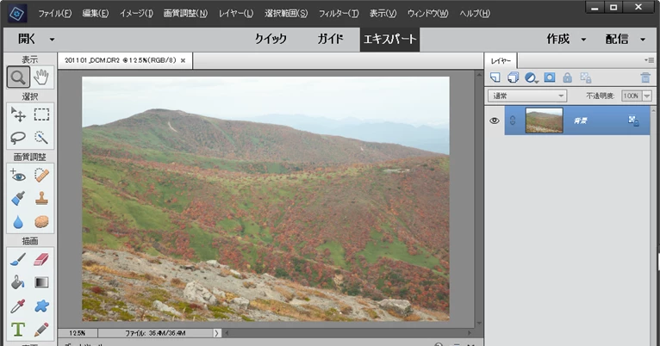
Task: Delete layer with trash icon
Action: (645, 77)
